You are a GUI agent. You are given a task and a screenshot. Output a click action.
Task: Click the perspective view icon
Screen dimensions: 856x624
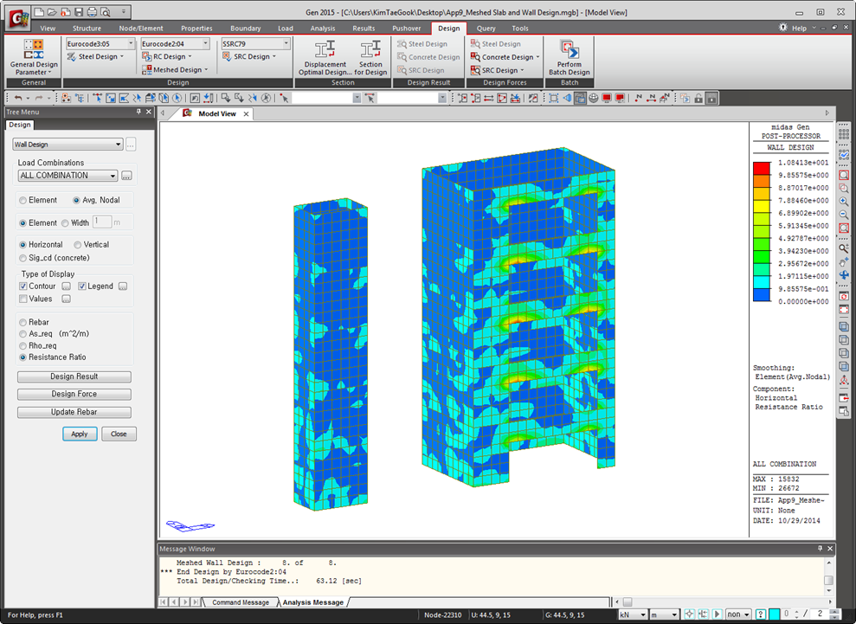click(567, 99)
